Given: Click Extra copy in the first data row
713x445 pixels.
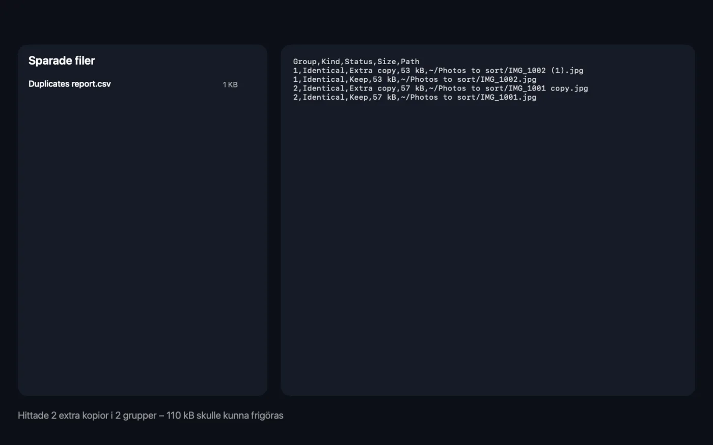Looking at the screenshot, I should (372, 71).
